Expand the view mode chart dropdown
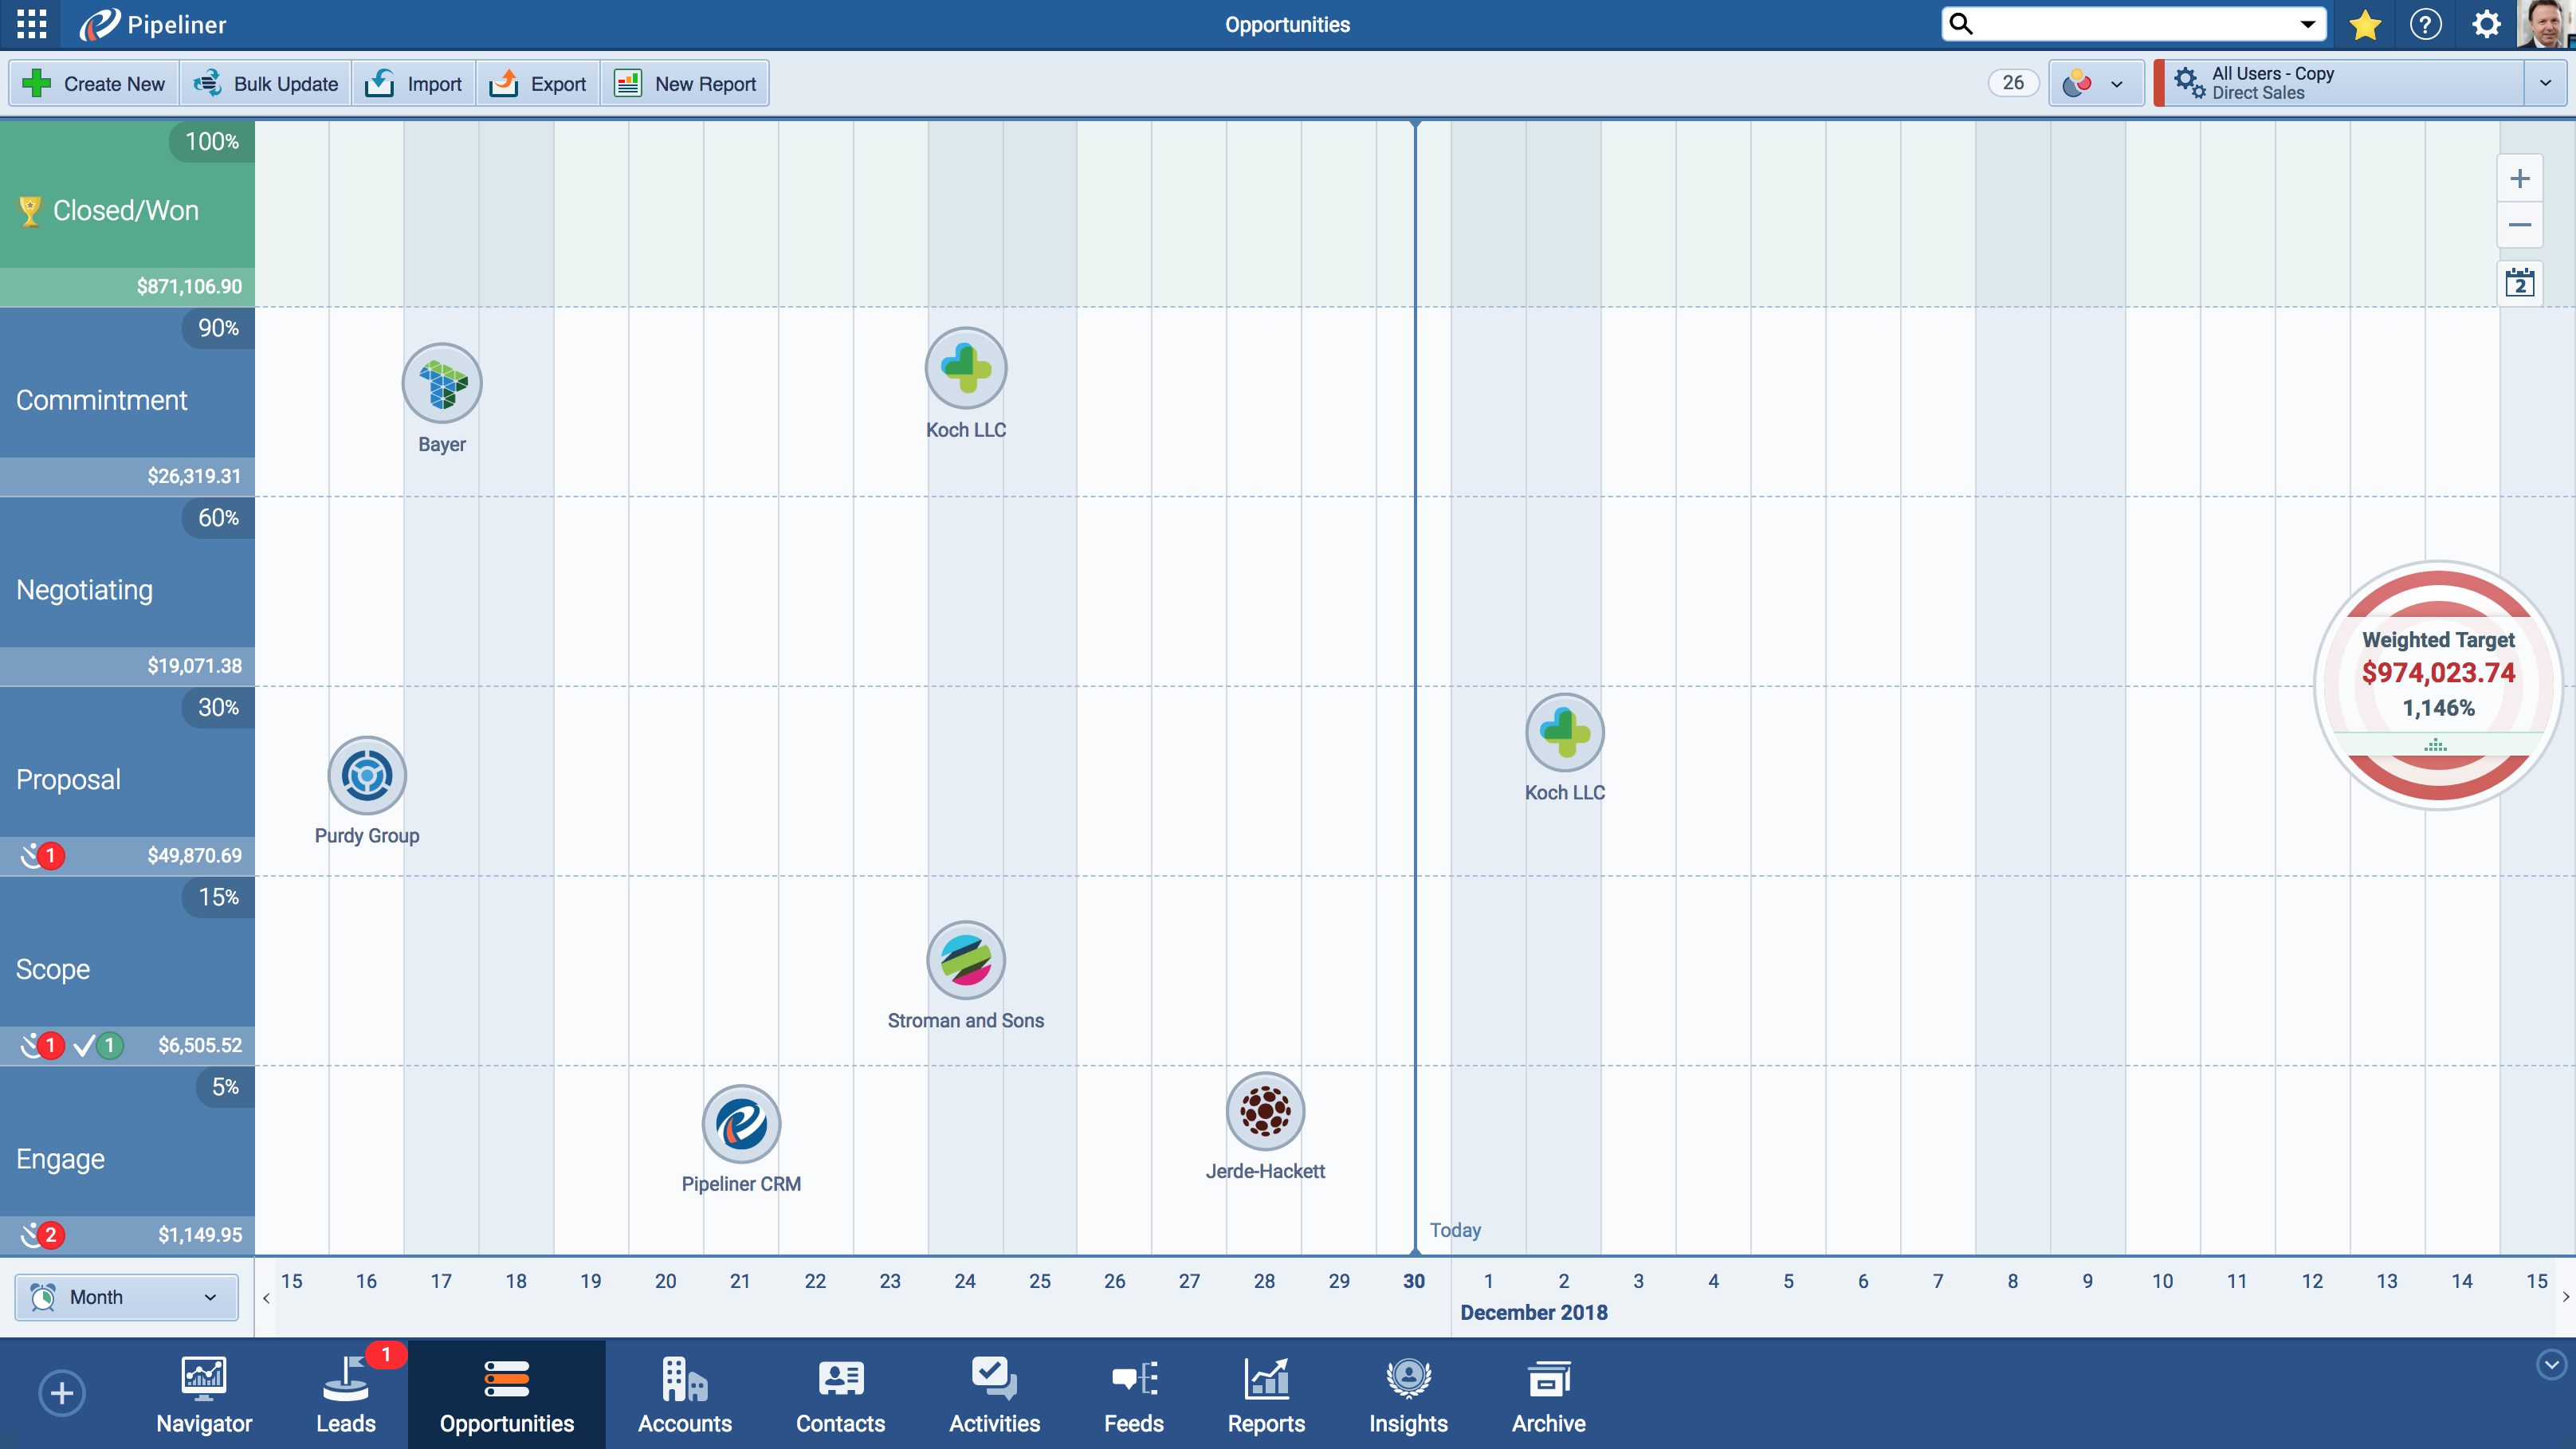 [x=2095, y=83]
